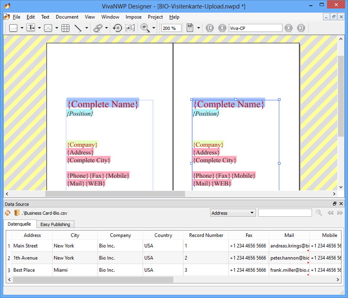Select the picture frame tool
The height and width of the screenshot is (298, 348).
tap(48, 28)
